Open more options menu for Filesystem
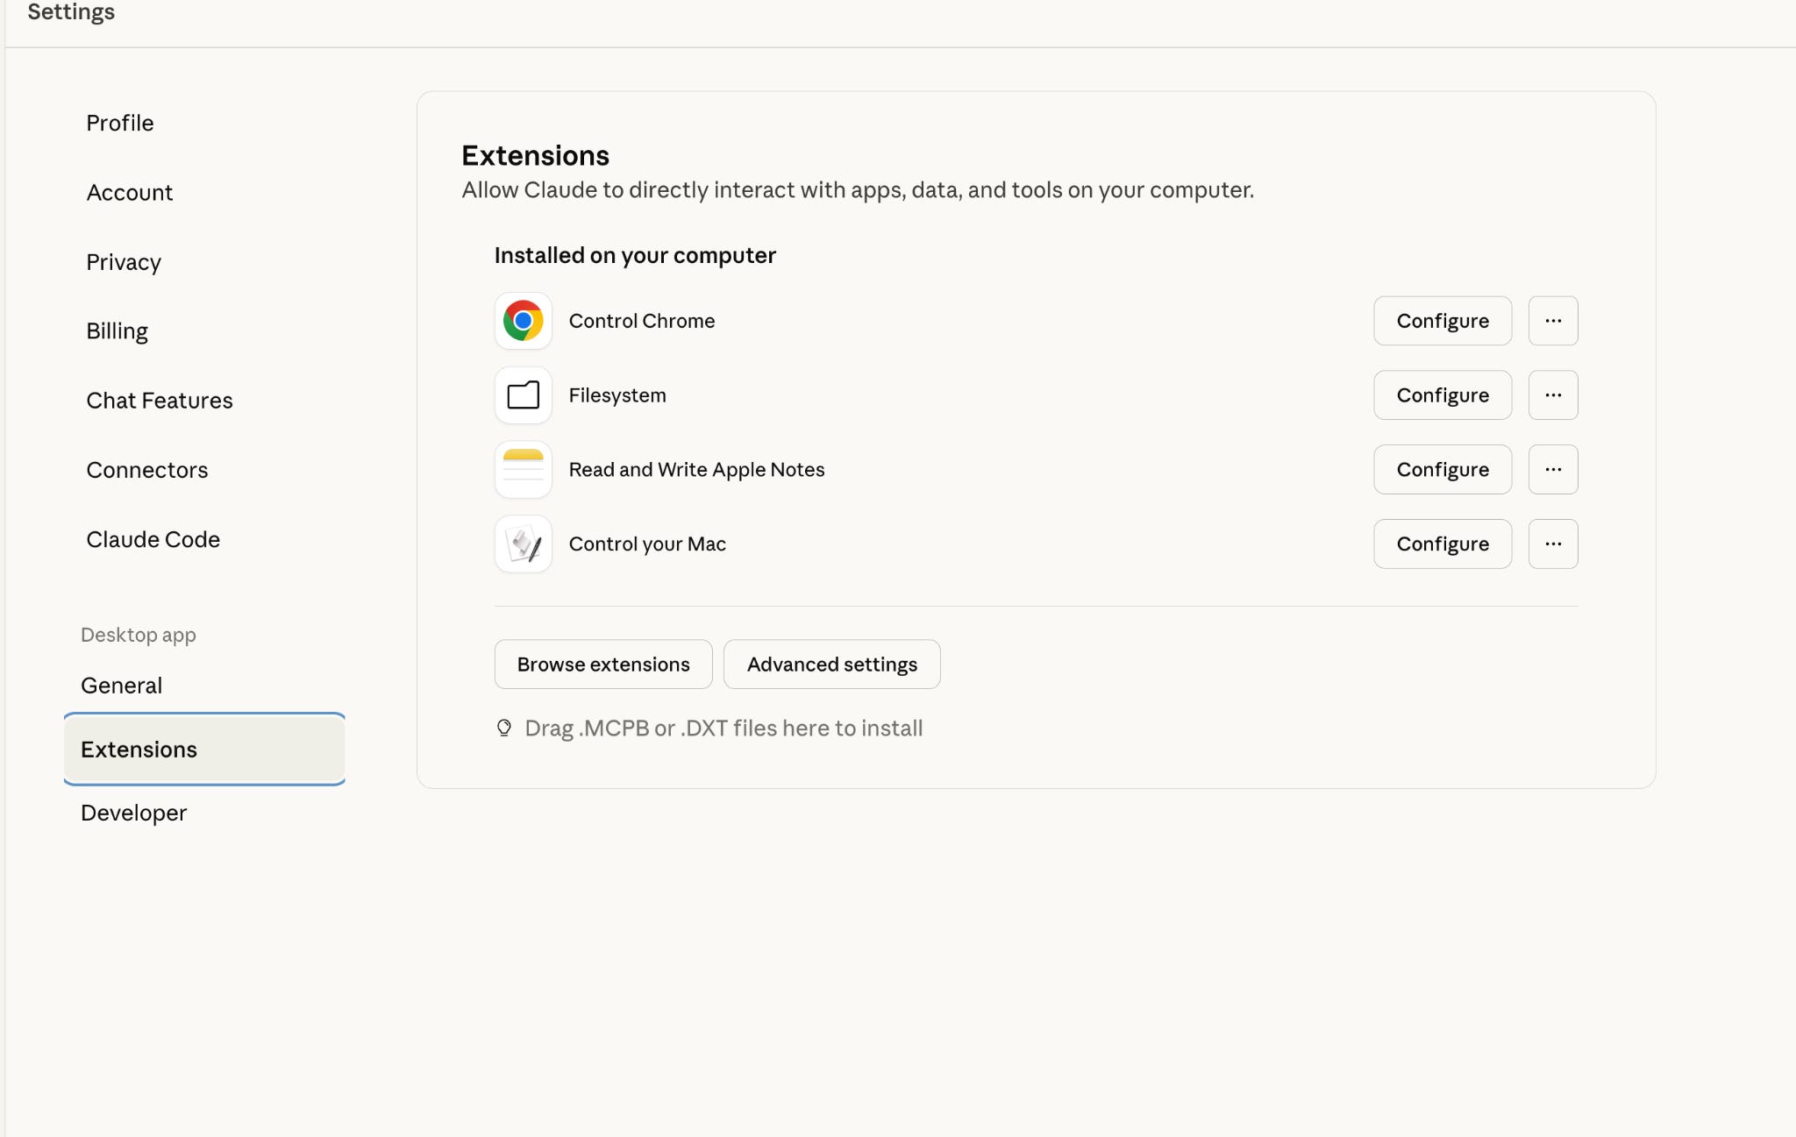 1552,395
